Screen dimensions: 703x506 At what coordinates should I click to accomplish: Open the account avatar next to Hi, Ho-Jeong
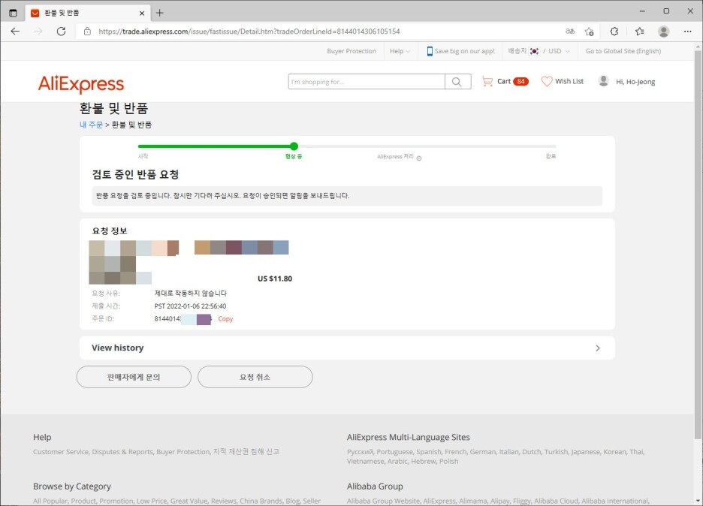pyautogui.click(x=603, y=81)
